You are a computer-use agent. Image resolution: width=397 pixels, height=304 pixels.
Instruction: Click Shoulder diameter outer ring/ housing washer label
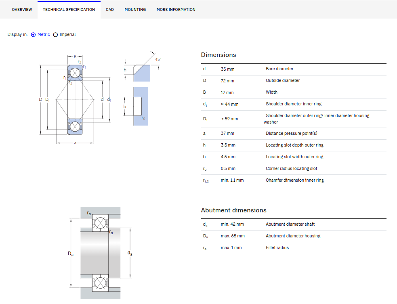pyautogui.click(x=317, y=119)
